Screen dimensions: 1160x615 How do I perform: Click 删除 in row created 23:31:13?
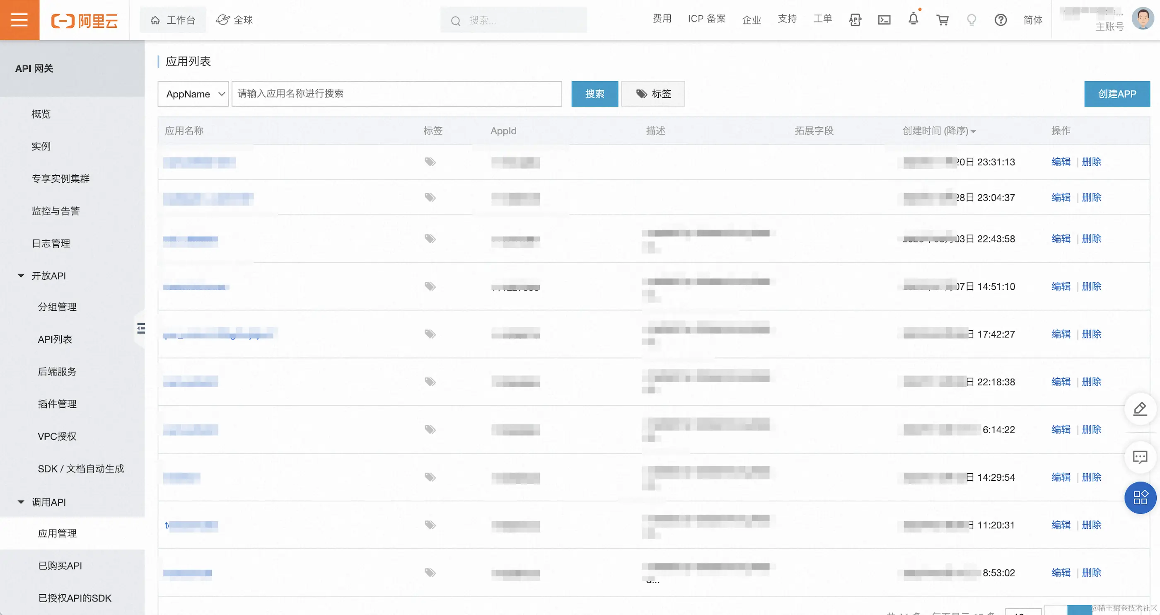1091,162
